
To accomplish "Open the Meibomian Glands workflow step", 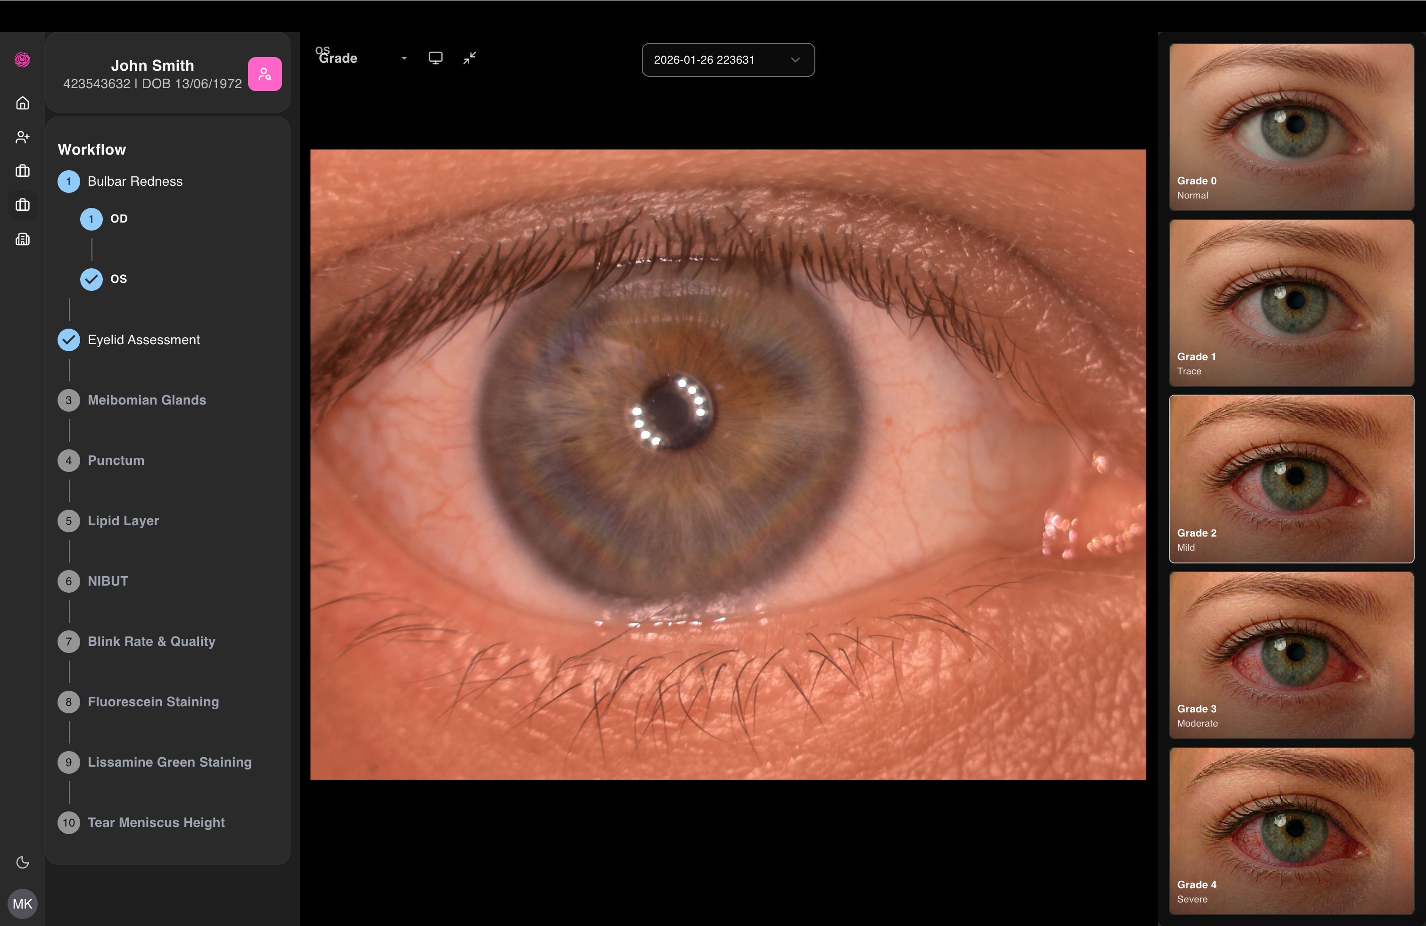I will point(146,400).
